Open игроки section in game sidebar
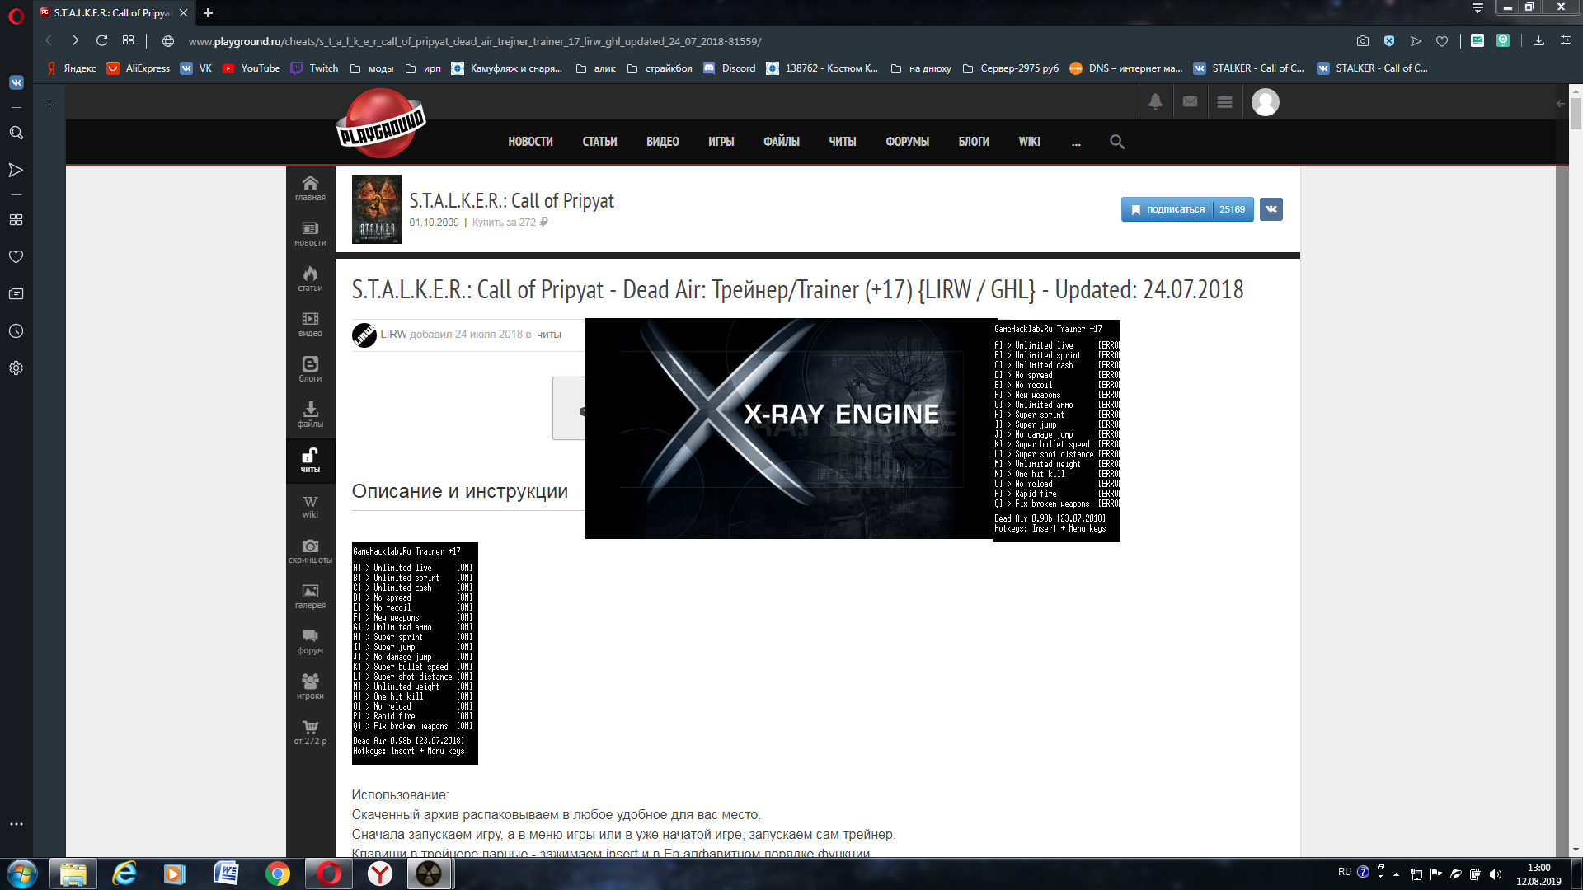 pos(310,687)
